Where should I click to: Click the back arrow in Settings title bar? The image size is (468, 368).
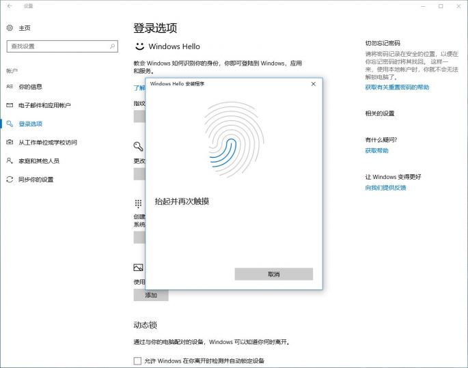(10, 6)
